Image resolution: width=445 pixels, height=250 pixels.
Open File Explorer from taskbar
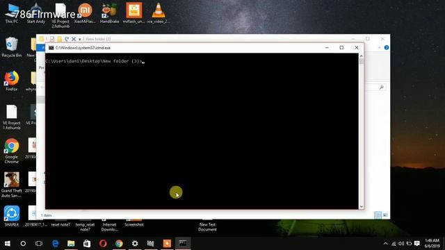tap(71, 244)
